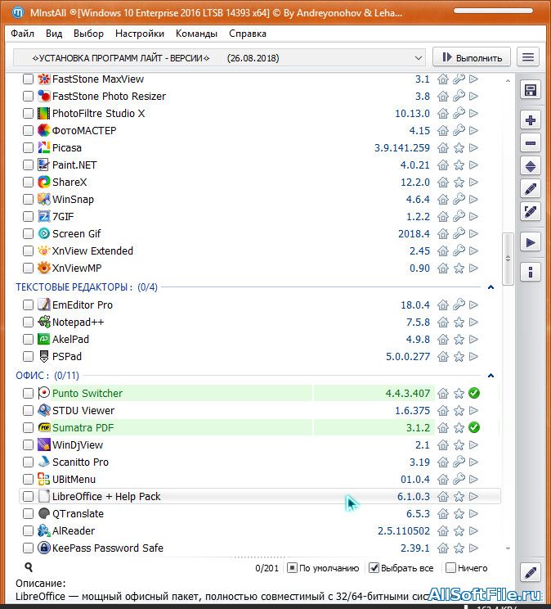
Task: Click the bottom-right pencil icon
Action: click(530, 572)
